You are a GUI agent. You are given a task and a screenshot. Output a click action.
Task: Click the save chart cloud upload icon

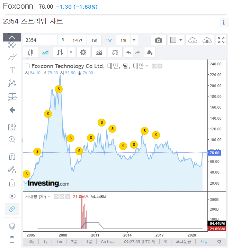point(207,40)
